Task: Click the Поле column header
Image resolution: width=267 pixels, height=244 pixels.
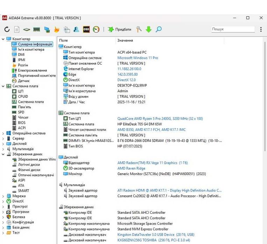Action: pos(87,40)
